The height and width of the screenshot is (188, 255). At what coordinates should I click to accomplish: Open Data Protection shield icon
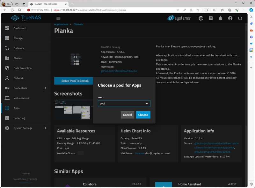7,68
